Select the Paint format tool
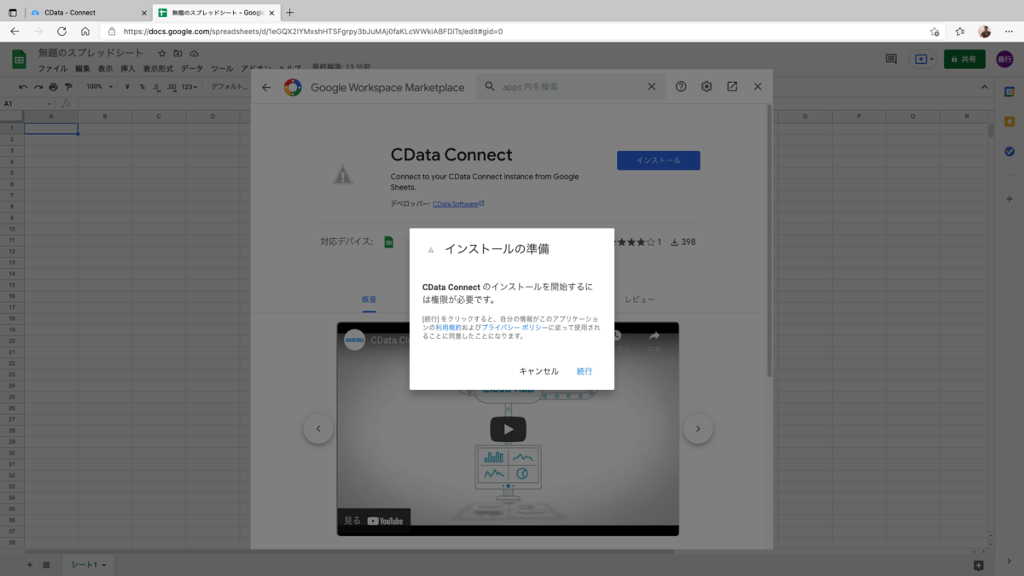 click(x=69, y=87)
